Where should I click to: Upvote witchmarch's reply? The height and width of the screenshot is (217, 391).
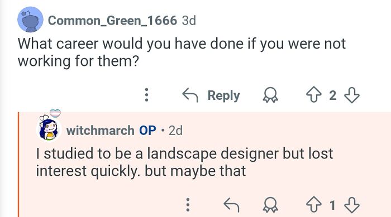point(314,205)
